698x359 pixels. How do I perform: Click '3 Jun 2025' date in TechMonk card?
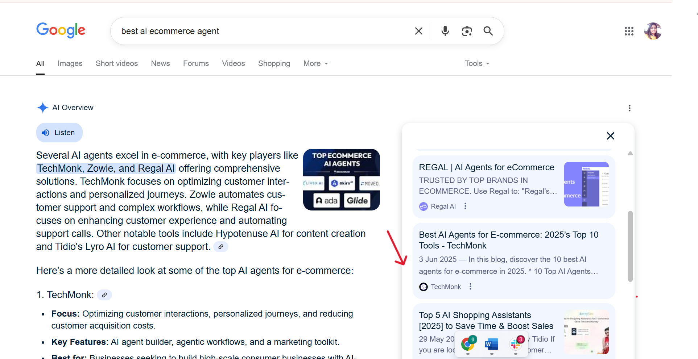point(438,259)
